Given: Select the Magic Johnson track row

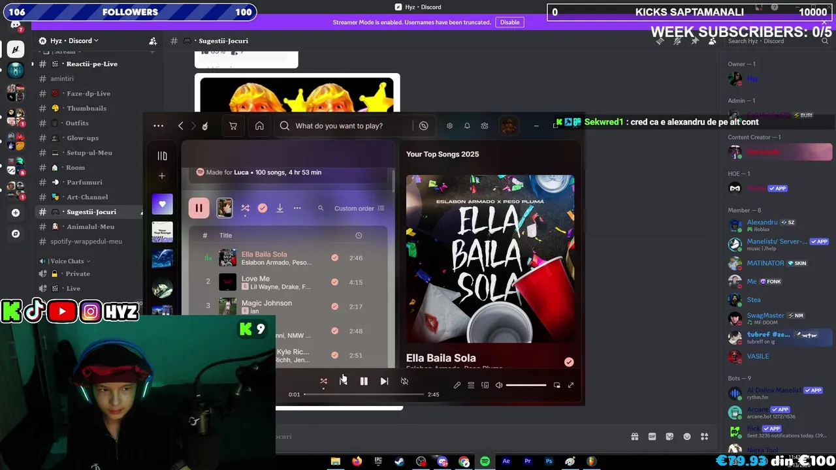Looking at the screenshot, I should 287,306.
